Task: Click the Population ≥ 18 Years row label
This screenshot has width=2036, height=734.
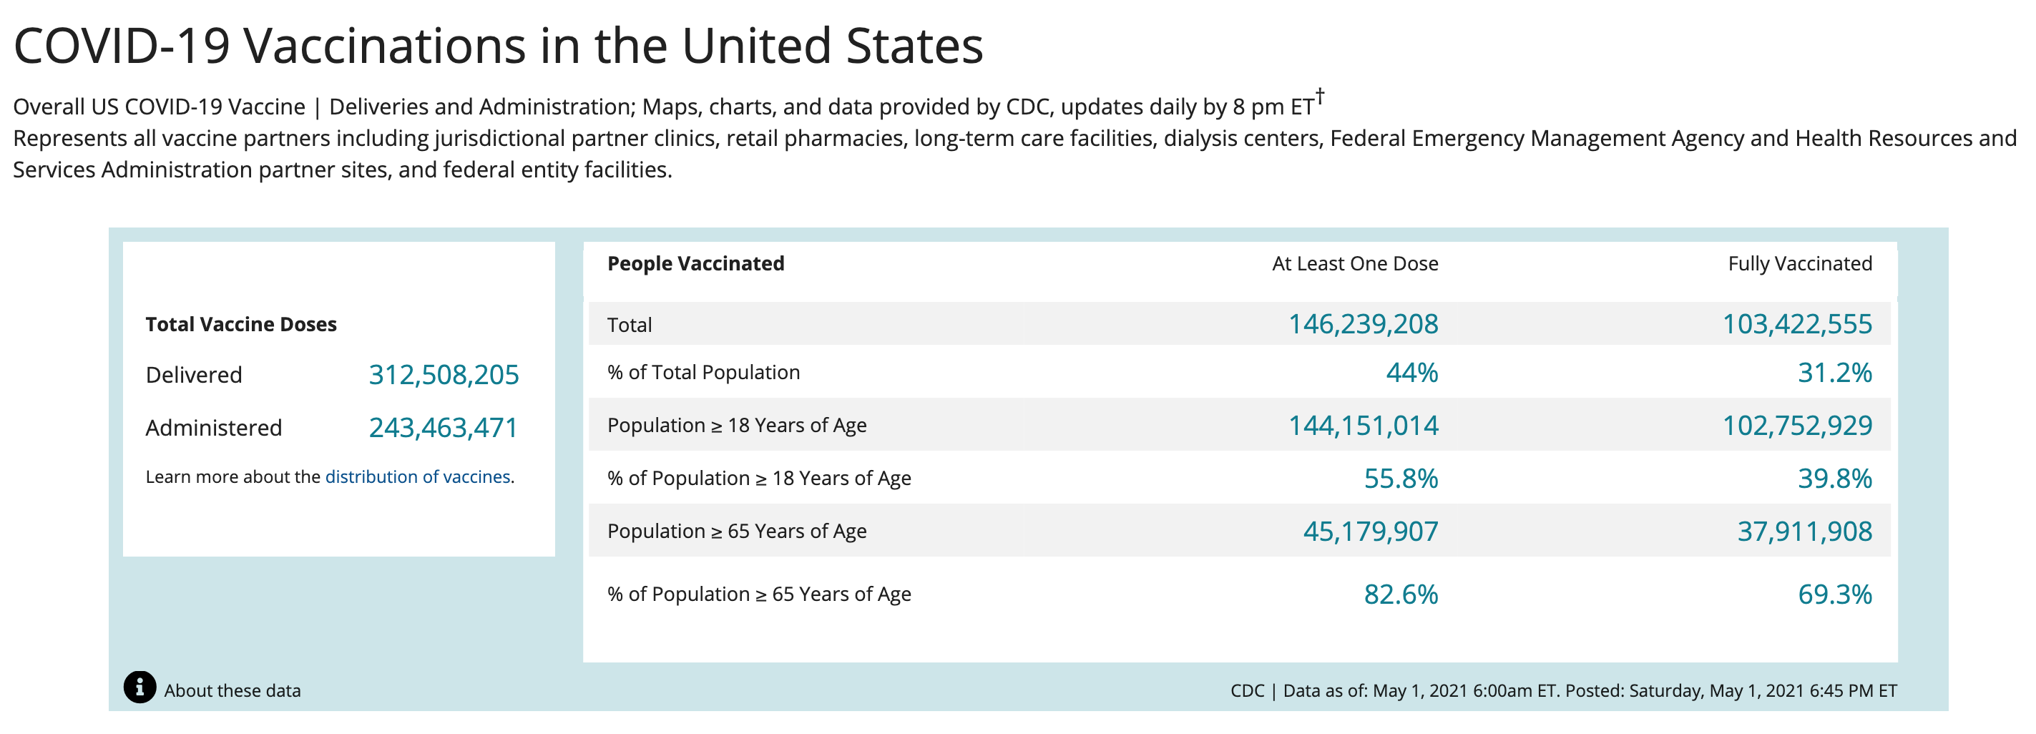Action: tap(737, 425)
